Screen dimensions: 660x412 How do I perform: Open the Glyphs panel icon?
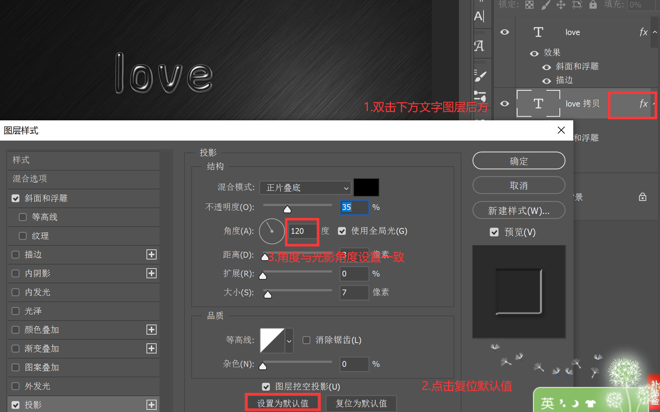[479, 46]
